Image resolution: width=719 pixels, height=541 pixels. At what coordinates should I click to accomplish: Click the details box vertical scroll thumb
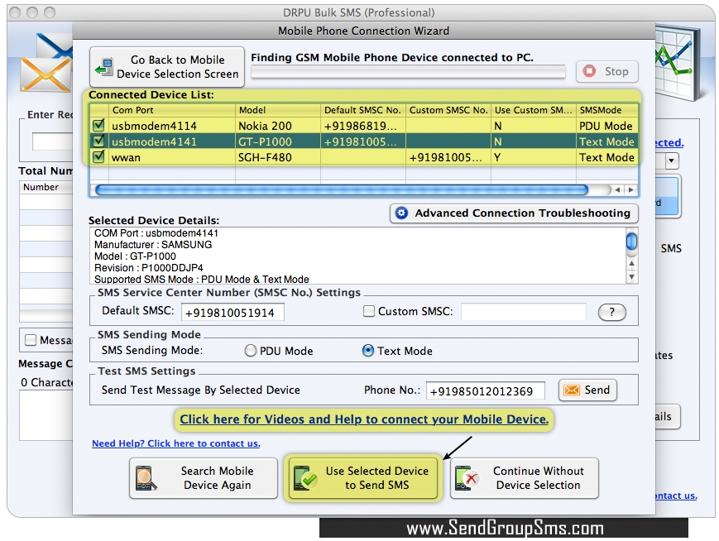[632, 242]
